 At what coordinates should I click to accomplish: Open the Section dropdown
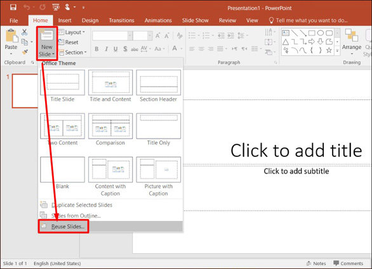73,53
